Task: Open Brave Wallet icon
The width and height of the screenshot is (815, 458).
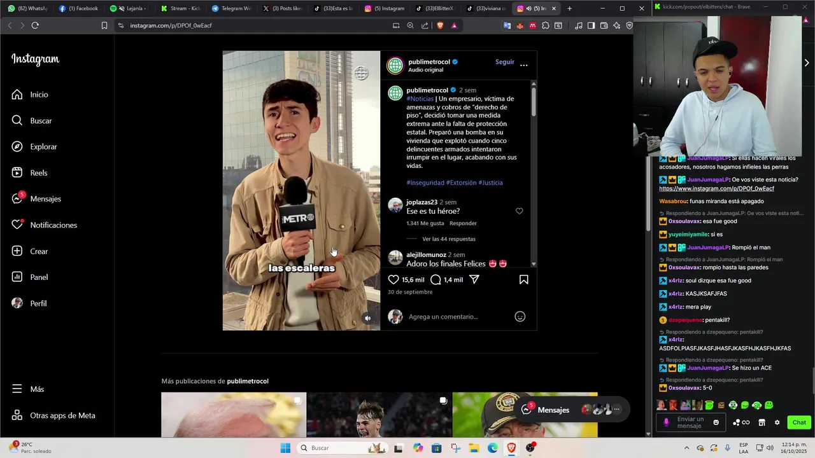Action: click(x=604, y=25)
